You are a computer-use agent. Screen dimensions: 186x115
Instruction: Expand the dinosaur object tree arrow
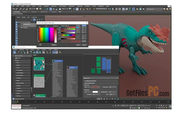19,26
